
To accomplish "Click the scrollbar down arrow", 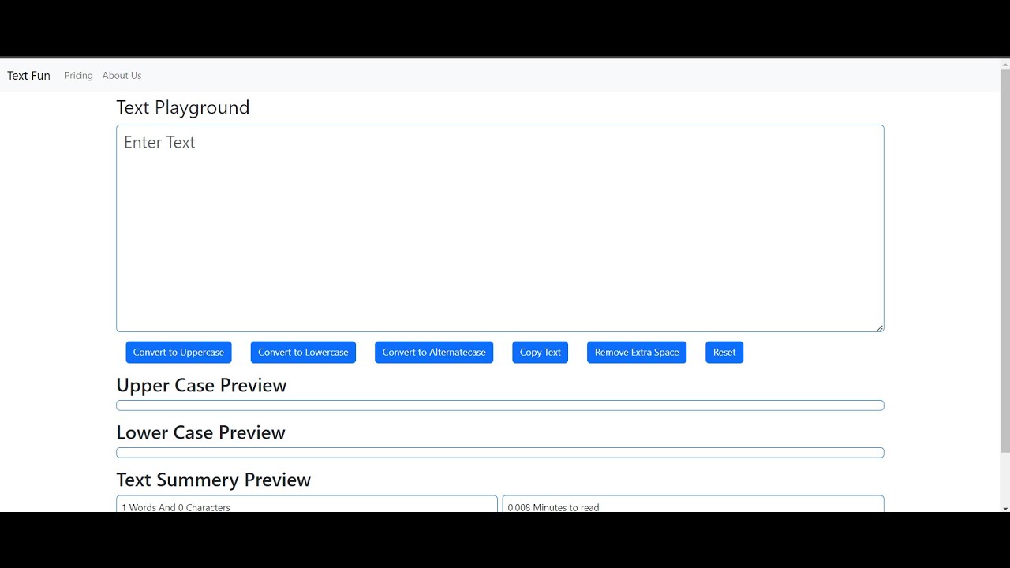I will [x=1005, y=507].
